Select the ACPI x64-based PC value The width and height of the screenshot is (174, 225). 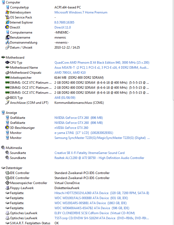point(68,7)
